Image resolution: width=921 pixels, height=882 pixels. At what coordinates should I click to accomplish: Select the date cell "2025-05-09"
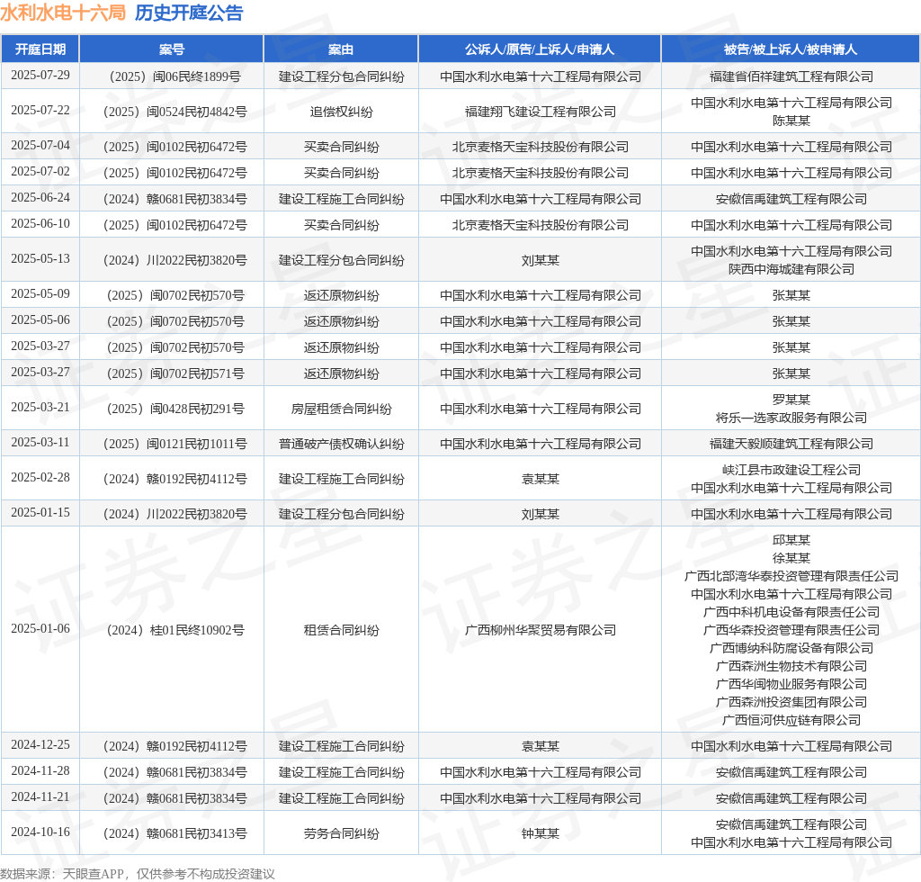(x=40, y=293)
